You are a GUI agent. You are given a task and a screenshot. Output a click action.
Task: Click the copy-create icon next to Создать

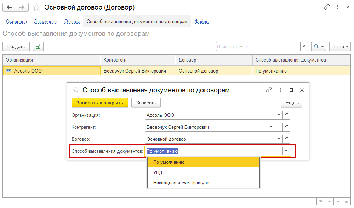(38, 46)
